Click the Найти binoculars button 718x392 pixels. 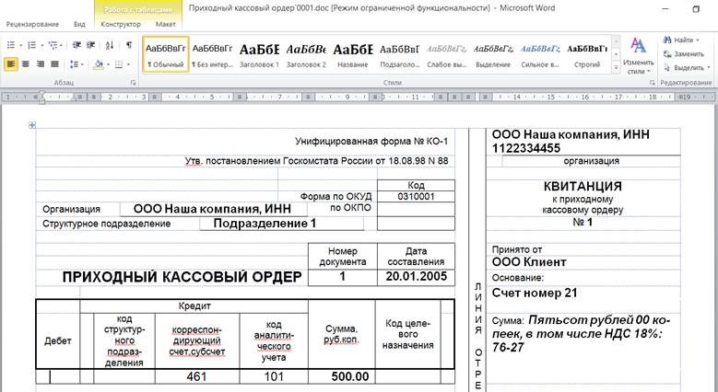tap(677, 40)
